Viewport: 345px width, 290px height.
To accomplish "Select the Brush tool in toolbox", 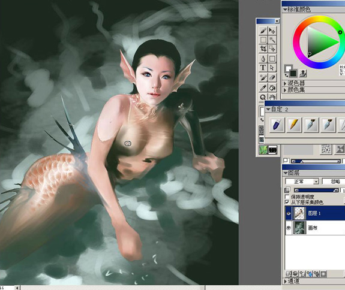I will [x=263, y=31].
